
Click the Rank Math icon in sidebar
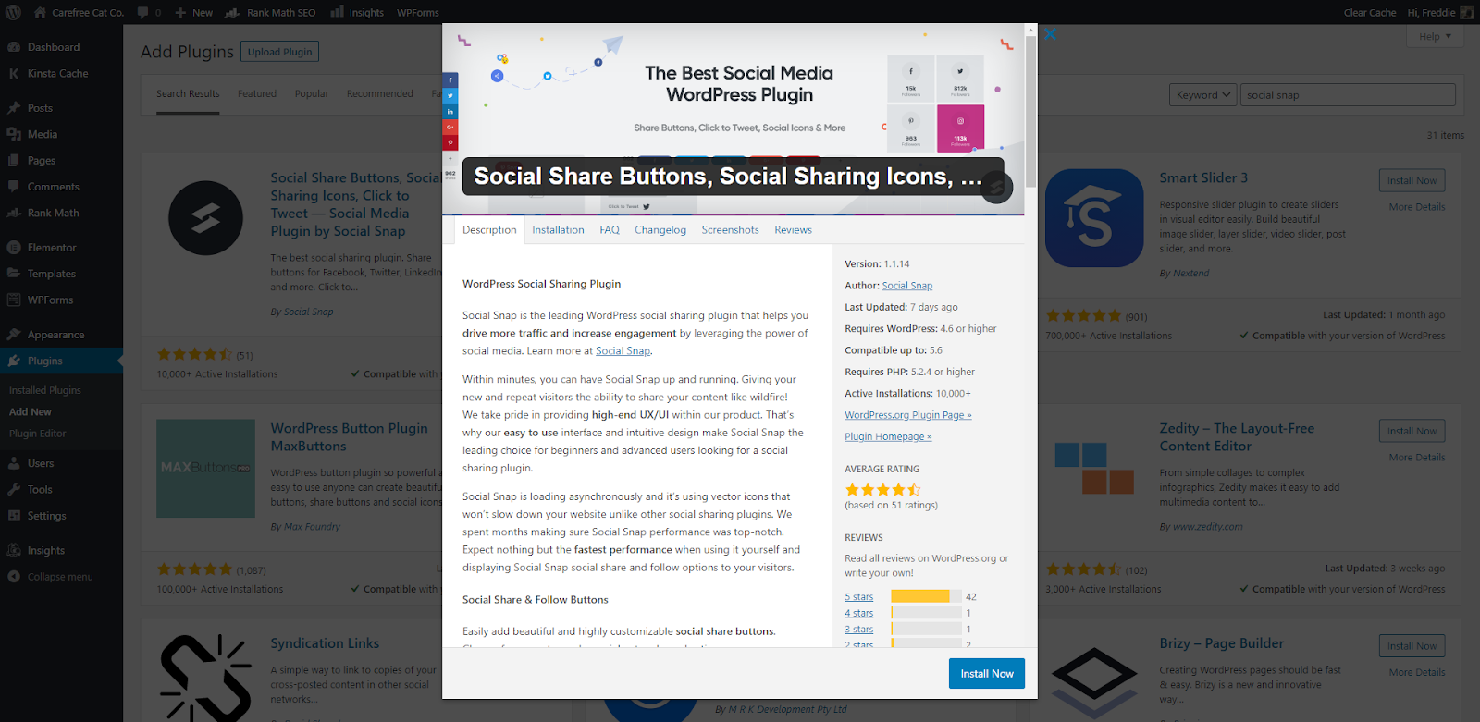(x=14, y=213)
